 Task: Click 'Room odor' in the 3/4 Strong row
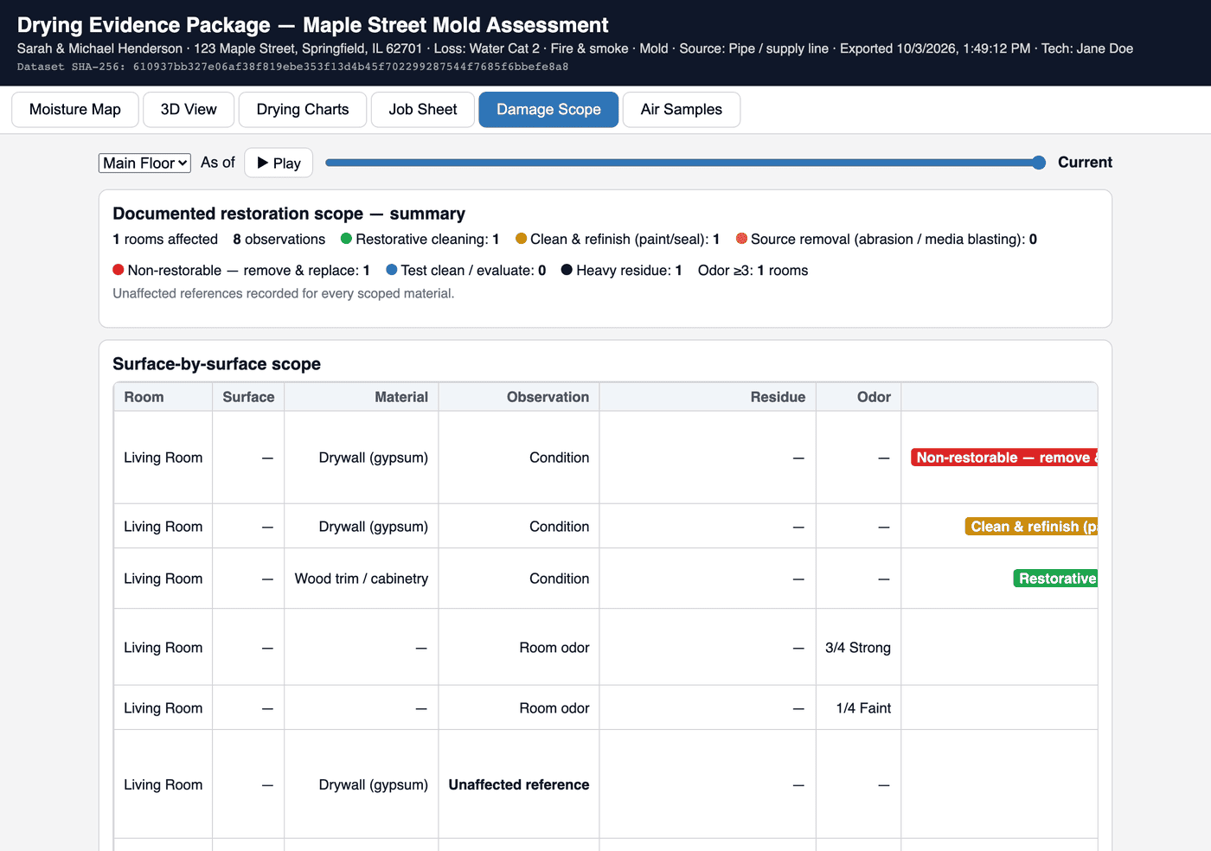click(554, 648)
